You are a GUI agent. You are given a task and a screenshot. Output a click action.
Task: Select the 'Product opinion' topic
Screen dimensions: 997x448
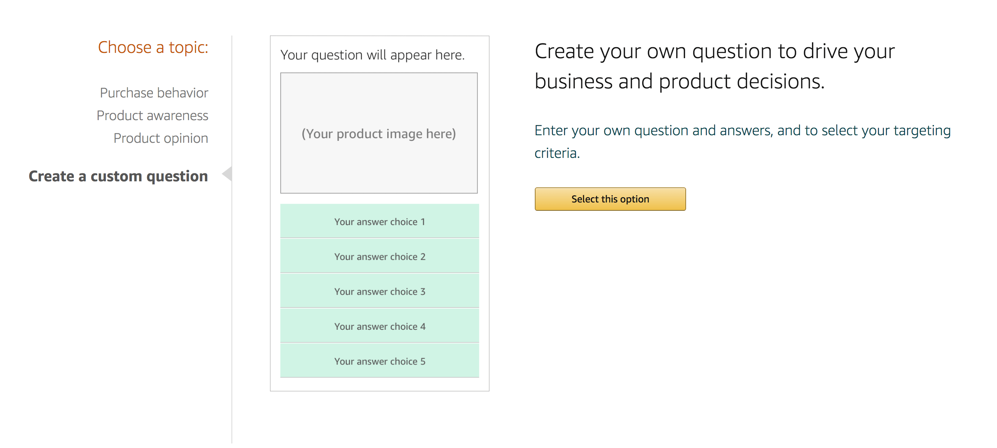pyautogui.click(x=160, y=138)
